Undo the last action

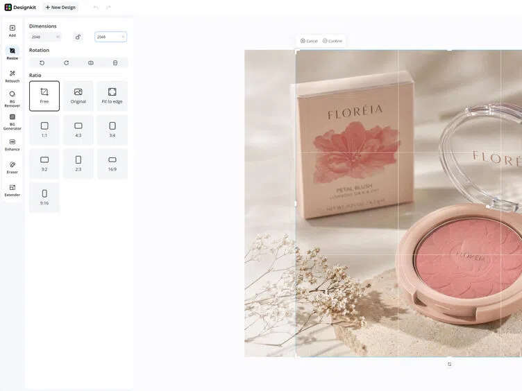coord(96,8)
